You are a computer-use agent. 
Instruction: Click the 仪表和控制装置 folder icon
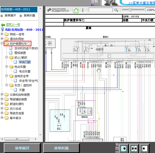6,94
